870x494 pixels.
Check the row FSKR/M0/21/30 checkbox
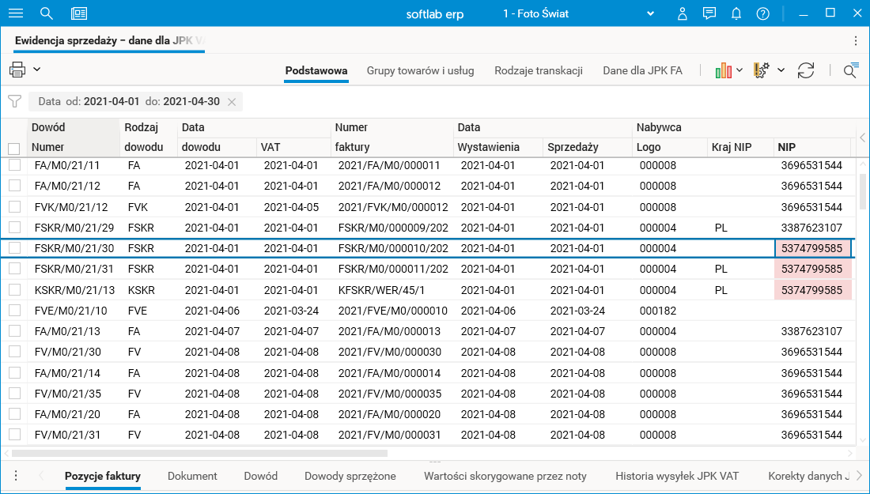click(x=14, y=248)
